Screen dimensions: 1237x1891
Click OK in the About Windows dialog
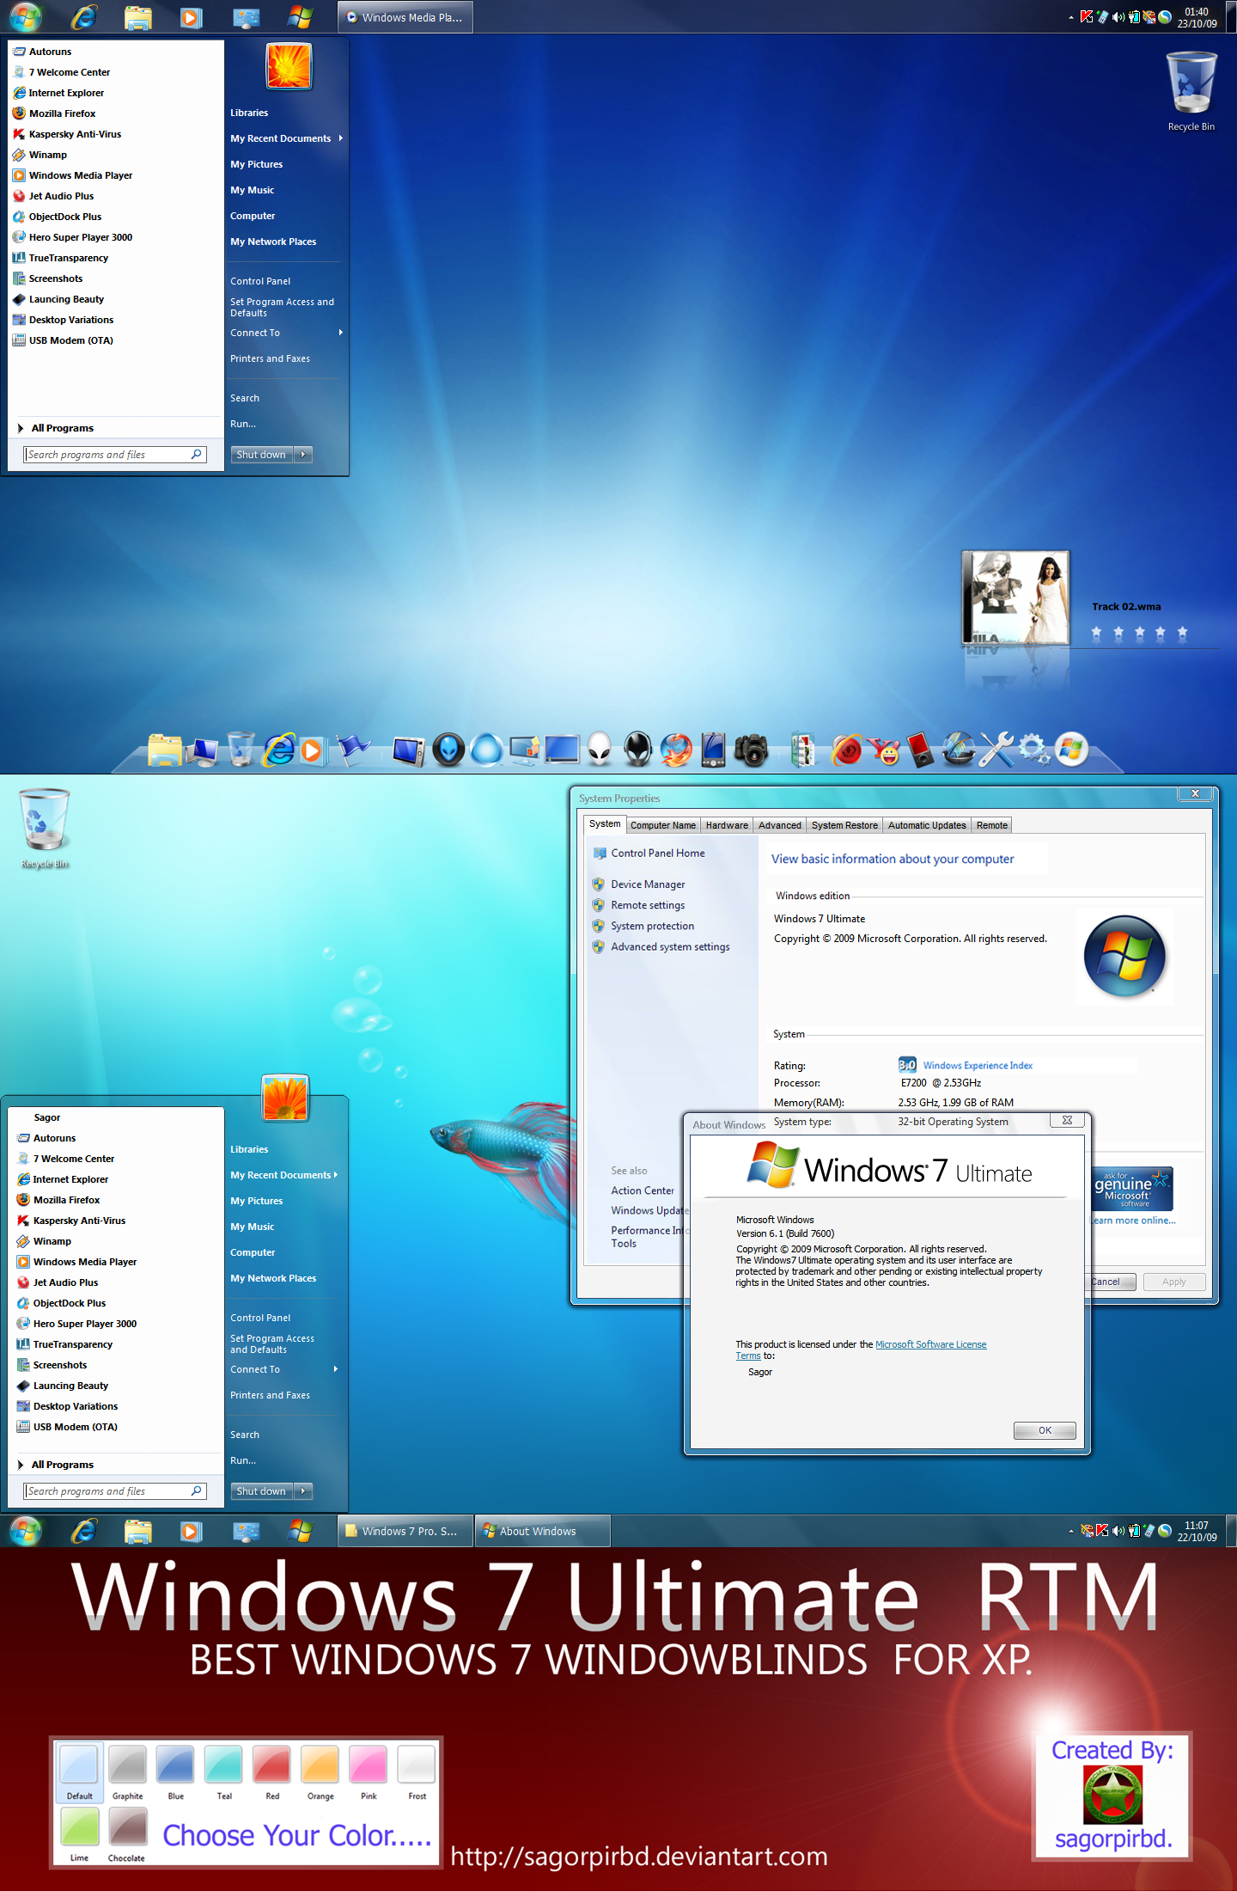coord(1045,1430)
